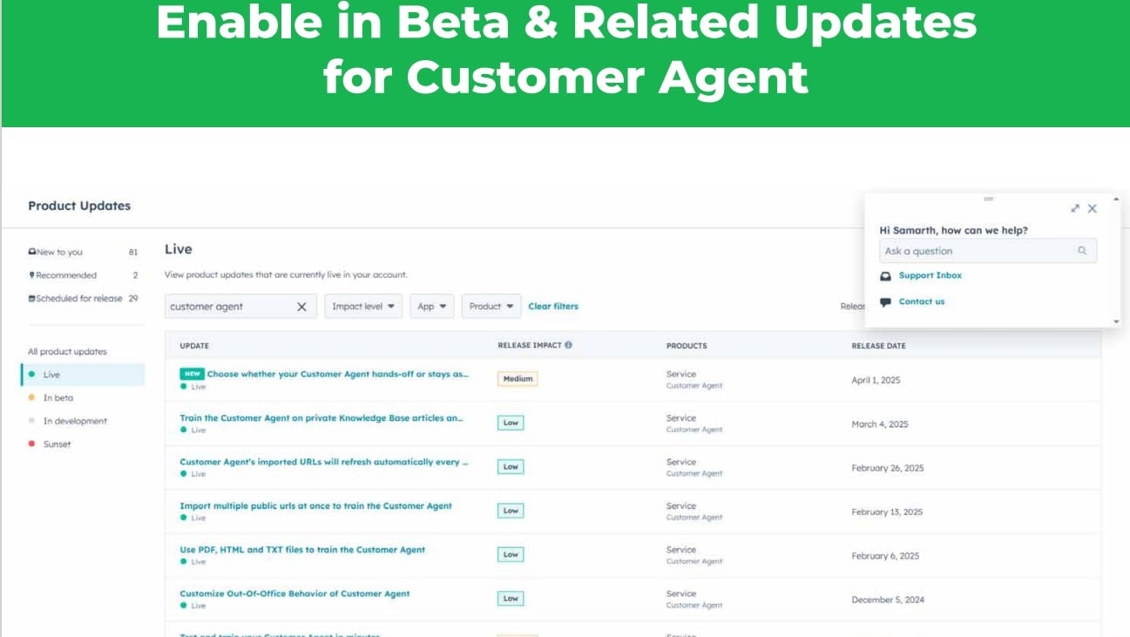Image resolution: width=1130 pixels, height=637 pixels.
Task: Open the private Knowledge Base articles update
Action: coord(321,418)
